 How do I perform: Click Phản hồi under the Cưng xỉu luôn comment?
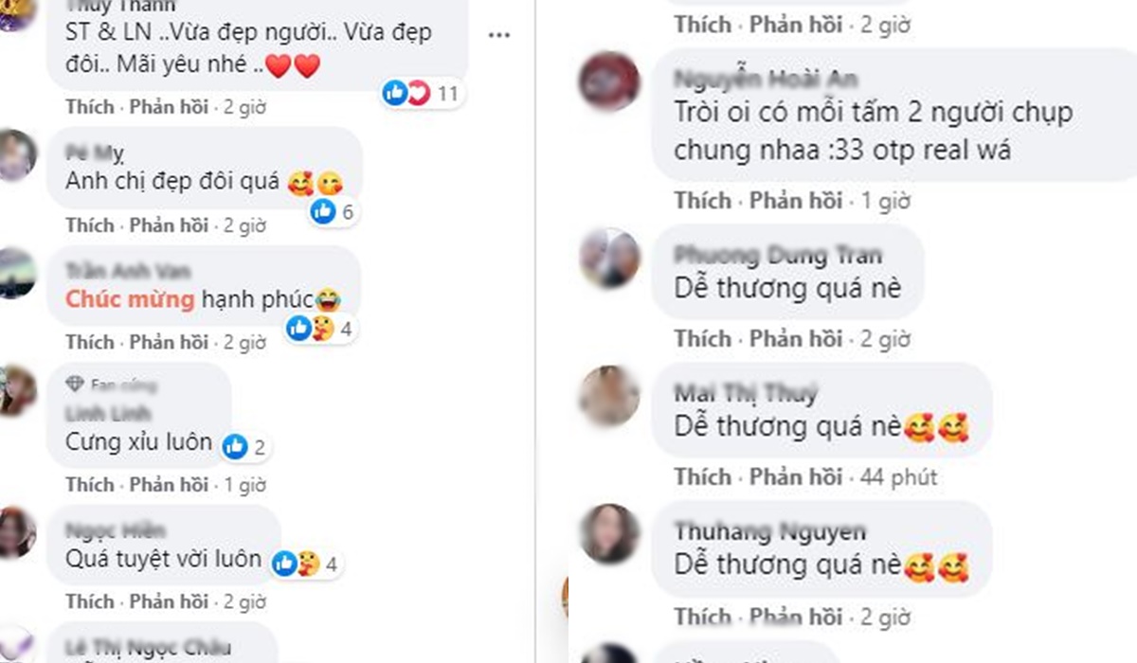(169, 485)
